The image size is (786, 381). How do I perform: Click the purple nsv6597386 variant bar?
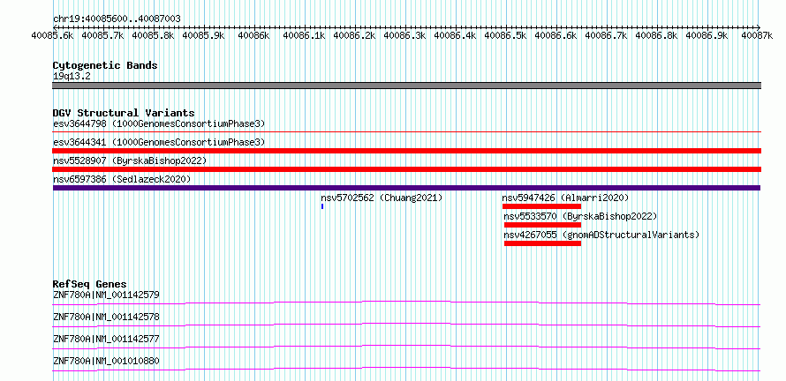click(x=406, y=188)
